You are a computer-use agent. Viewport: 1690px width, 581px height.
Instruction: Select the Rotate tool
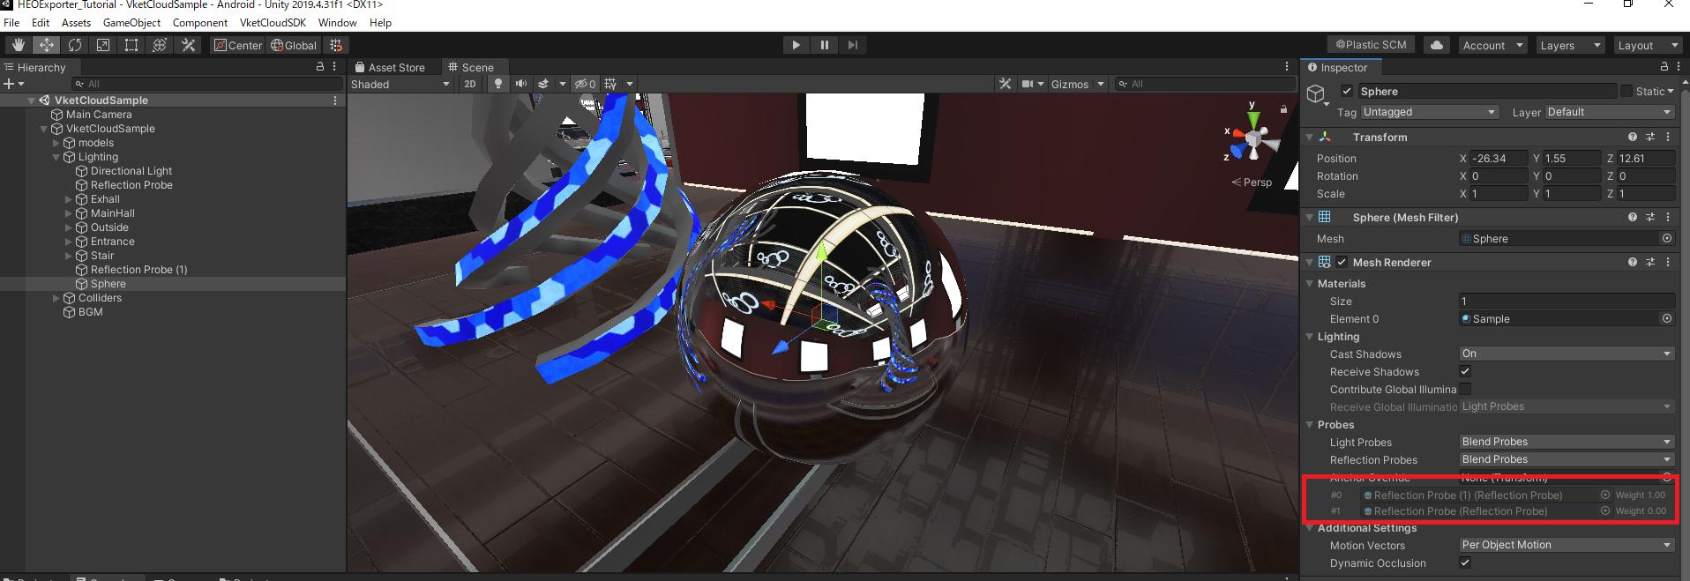coord(75,45)
